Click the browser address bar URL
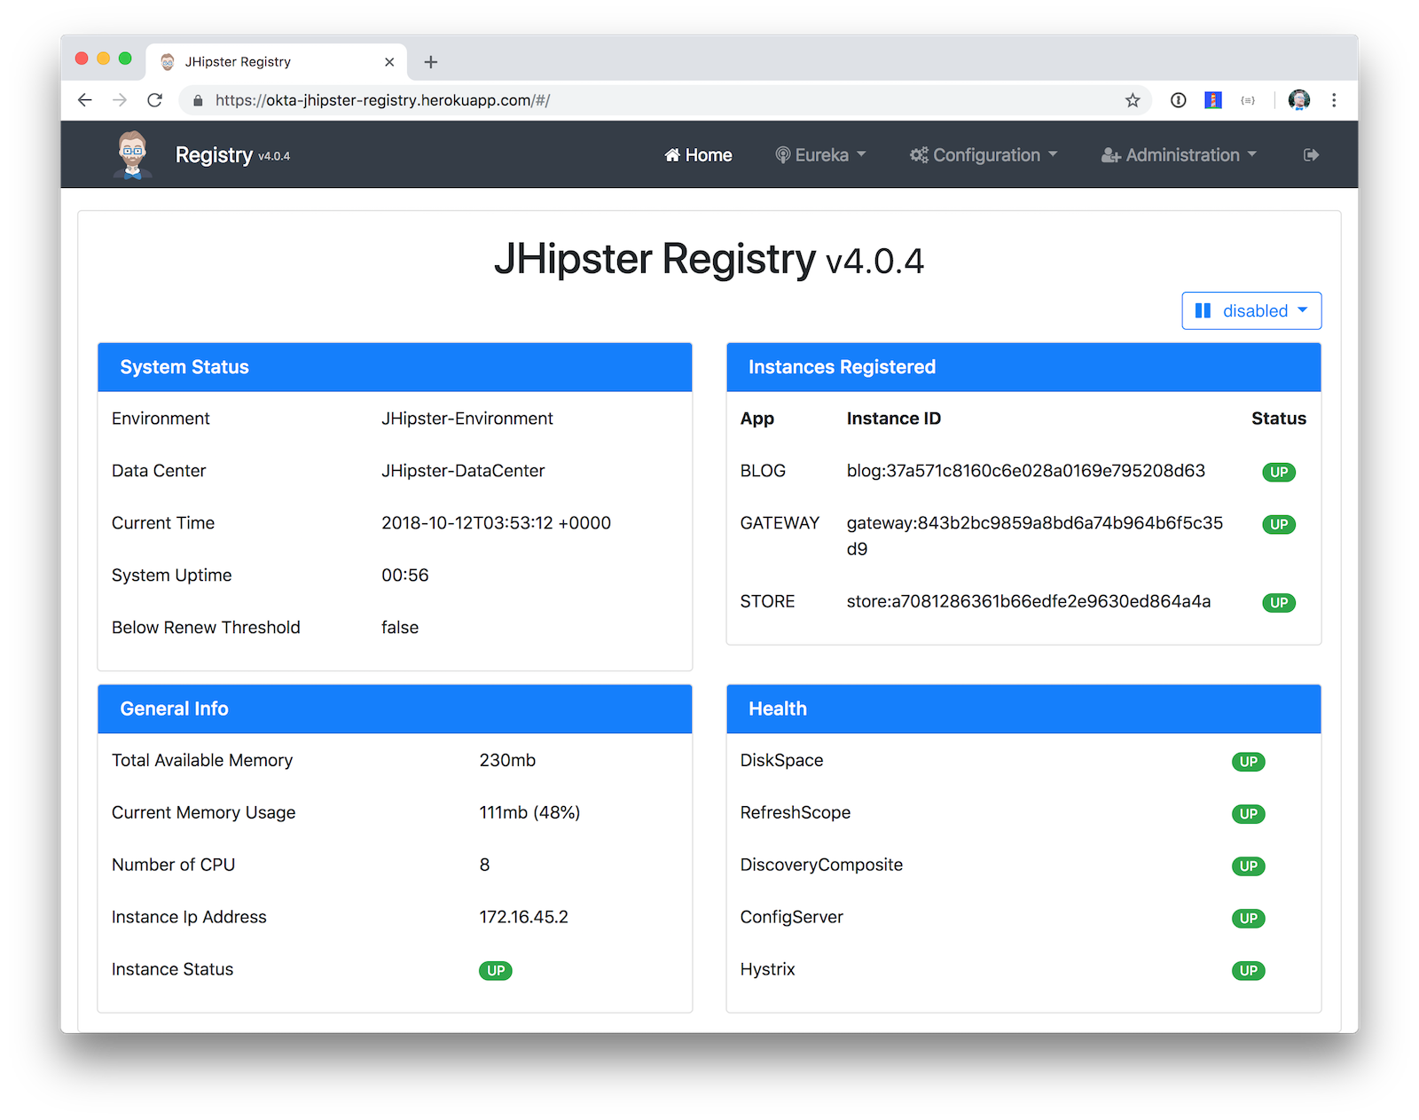The width and height of the screenshot is (1419, 1120). pyautogui.click(x=382, y=100)
